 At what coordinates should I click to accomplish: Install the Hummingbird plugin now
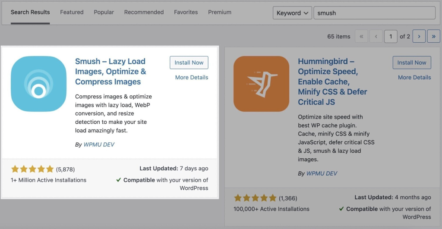412,63
